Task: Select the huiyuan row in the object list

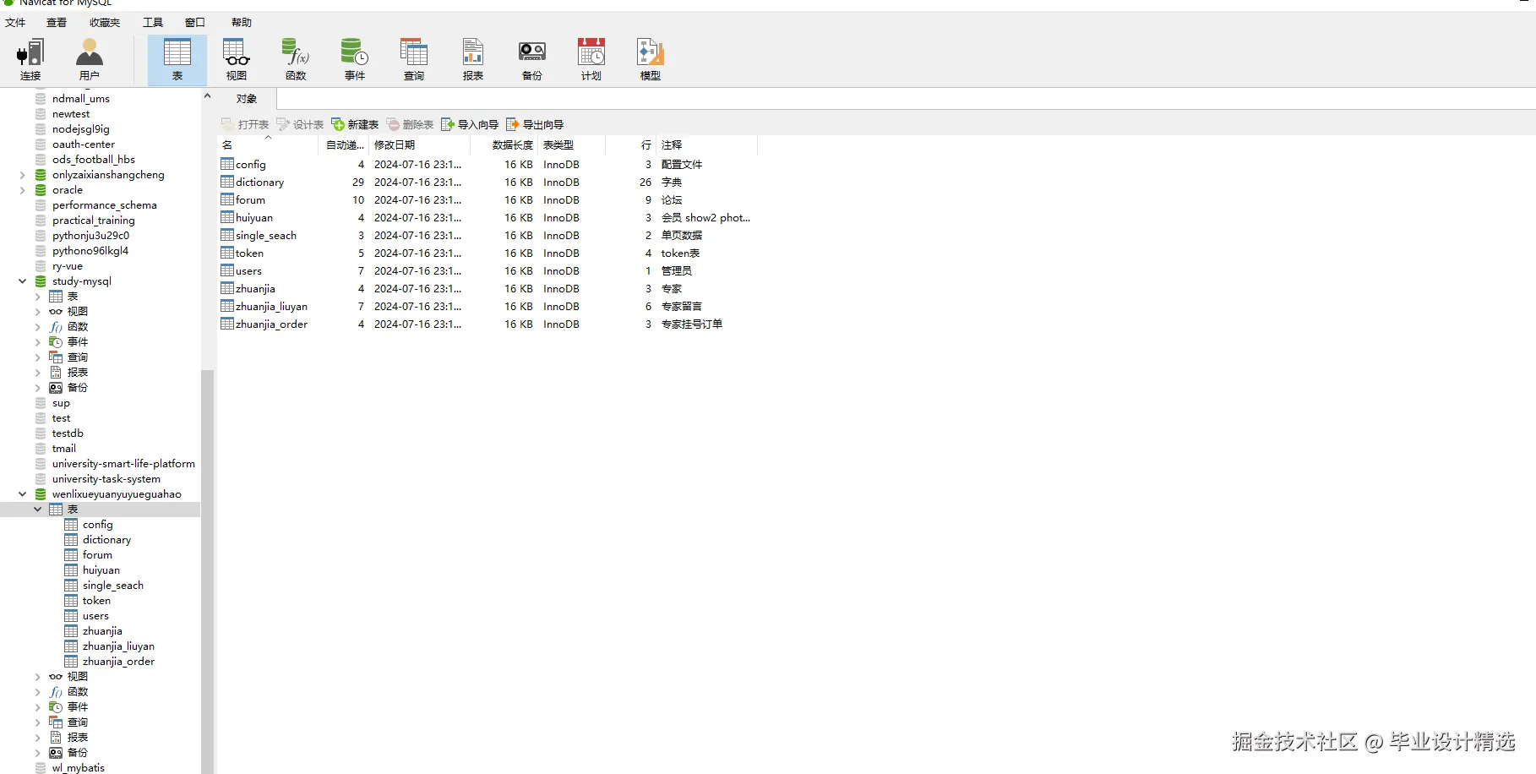Action: click(x=487, y=218)
